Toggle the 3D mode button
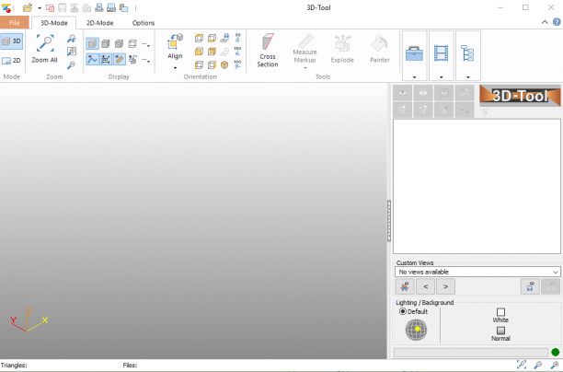 coord(11,41)
